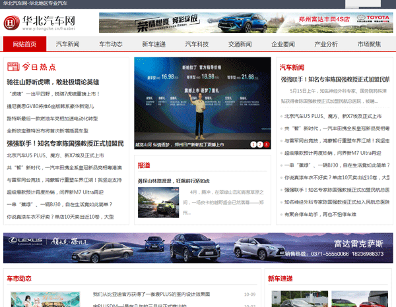Click the 车市动态 illustrated thumbnail
Image resolution: width=396 pixels, height=307 pixels.
click(x=46, y=299)
